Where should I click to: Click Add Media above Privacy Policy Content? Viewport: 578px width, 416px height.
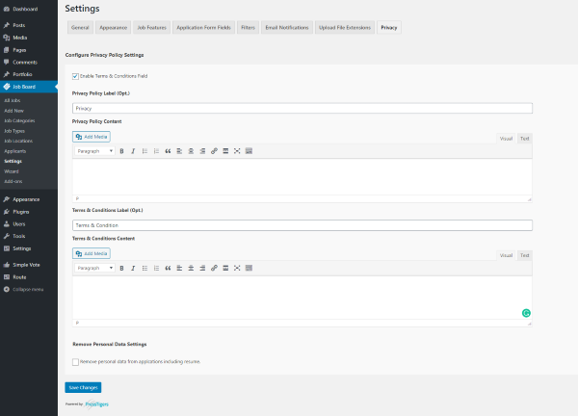pyautogui.click(x=92, y=137)
